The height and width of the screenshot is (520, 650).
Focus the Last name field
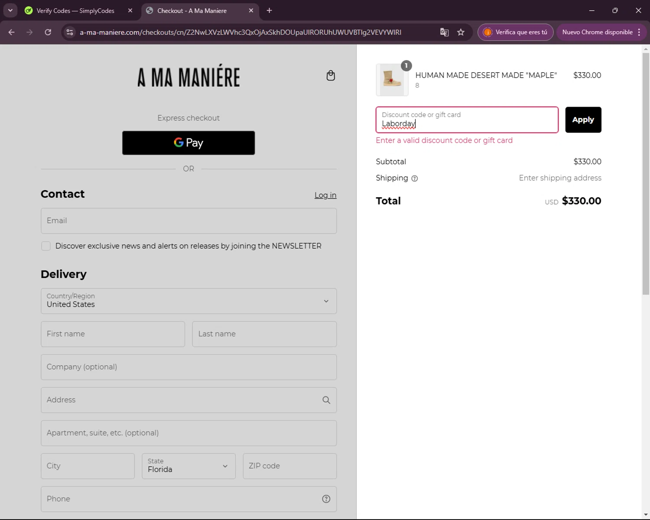click(x=264, y=334)
